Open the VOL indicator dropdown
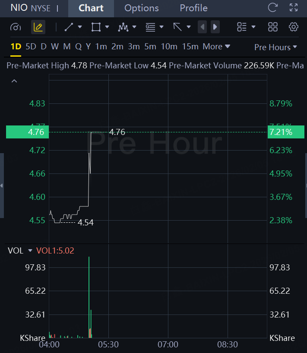The width and height of the screenshot is (307, 353). [x=30, y=250]
